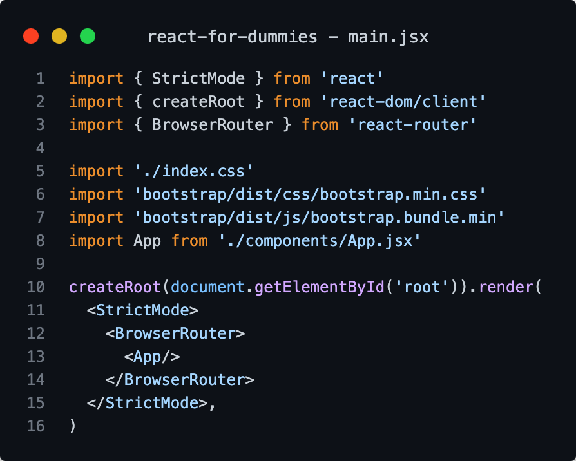576x461 pixels.
Task: Click the yellow minimize window dot
Action: [59, 36]
